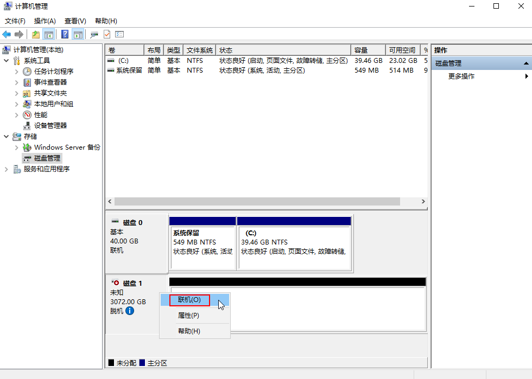Click the 磁盘 1 offline disk icon

pos(115,282)
